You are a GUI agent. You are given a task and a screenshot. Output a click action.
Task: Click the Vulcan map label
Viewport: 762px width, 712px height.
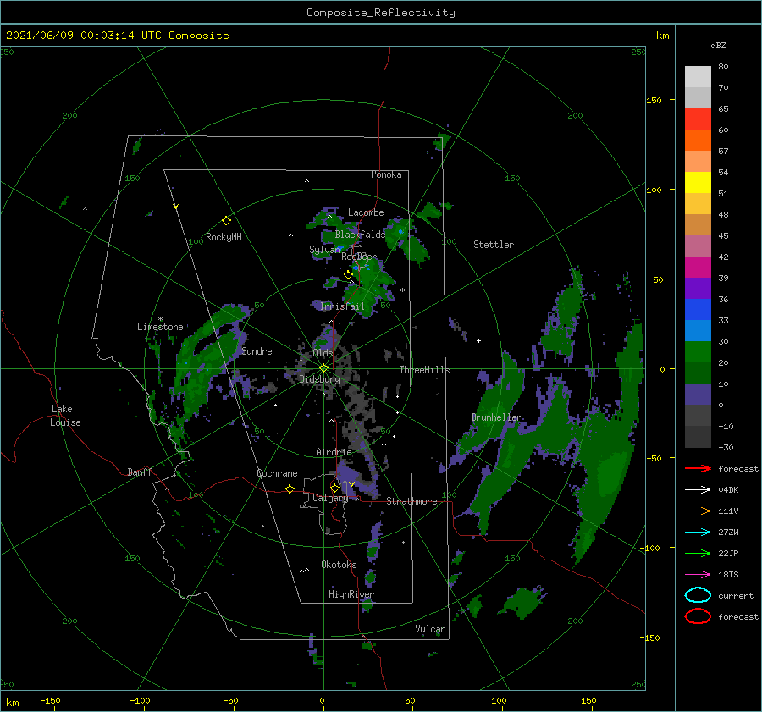[x=431, y=629]
